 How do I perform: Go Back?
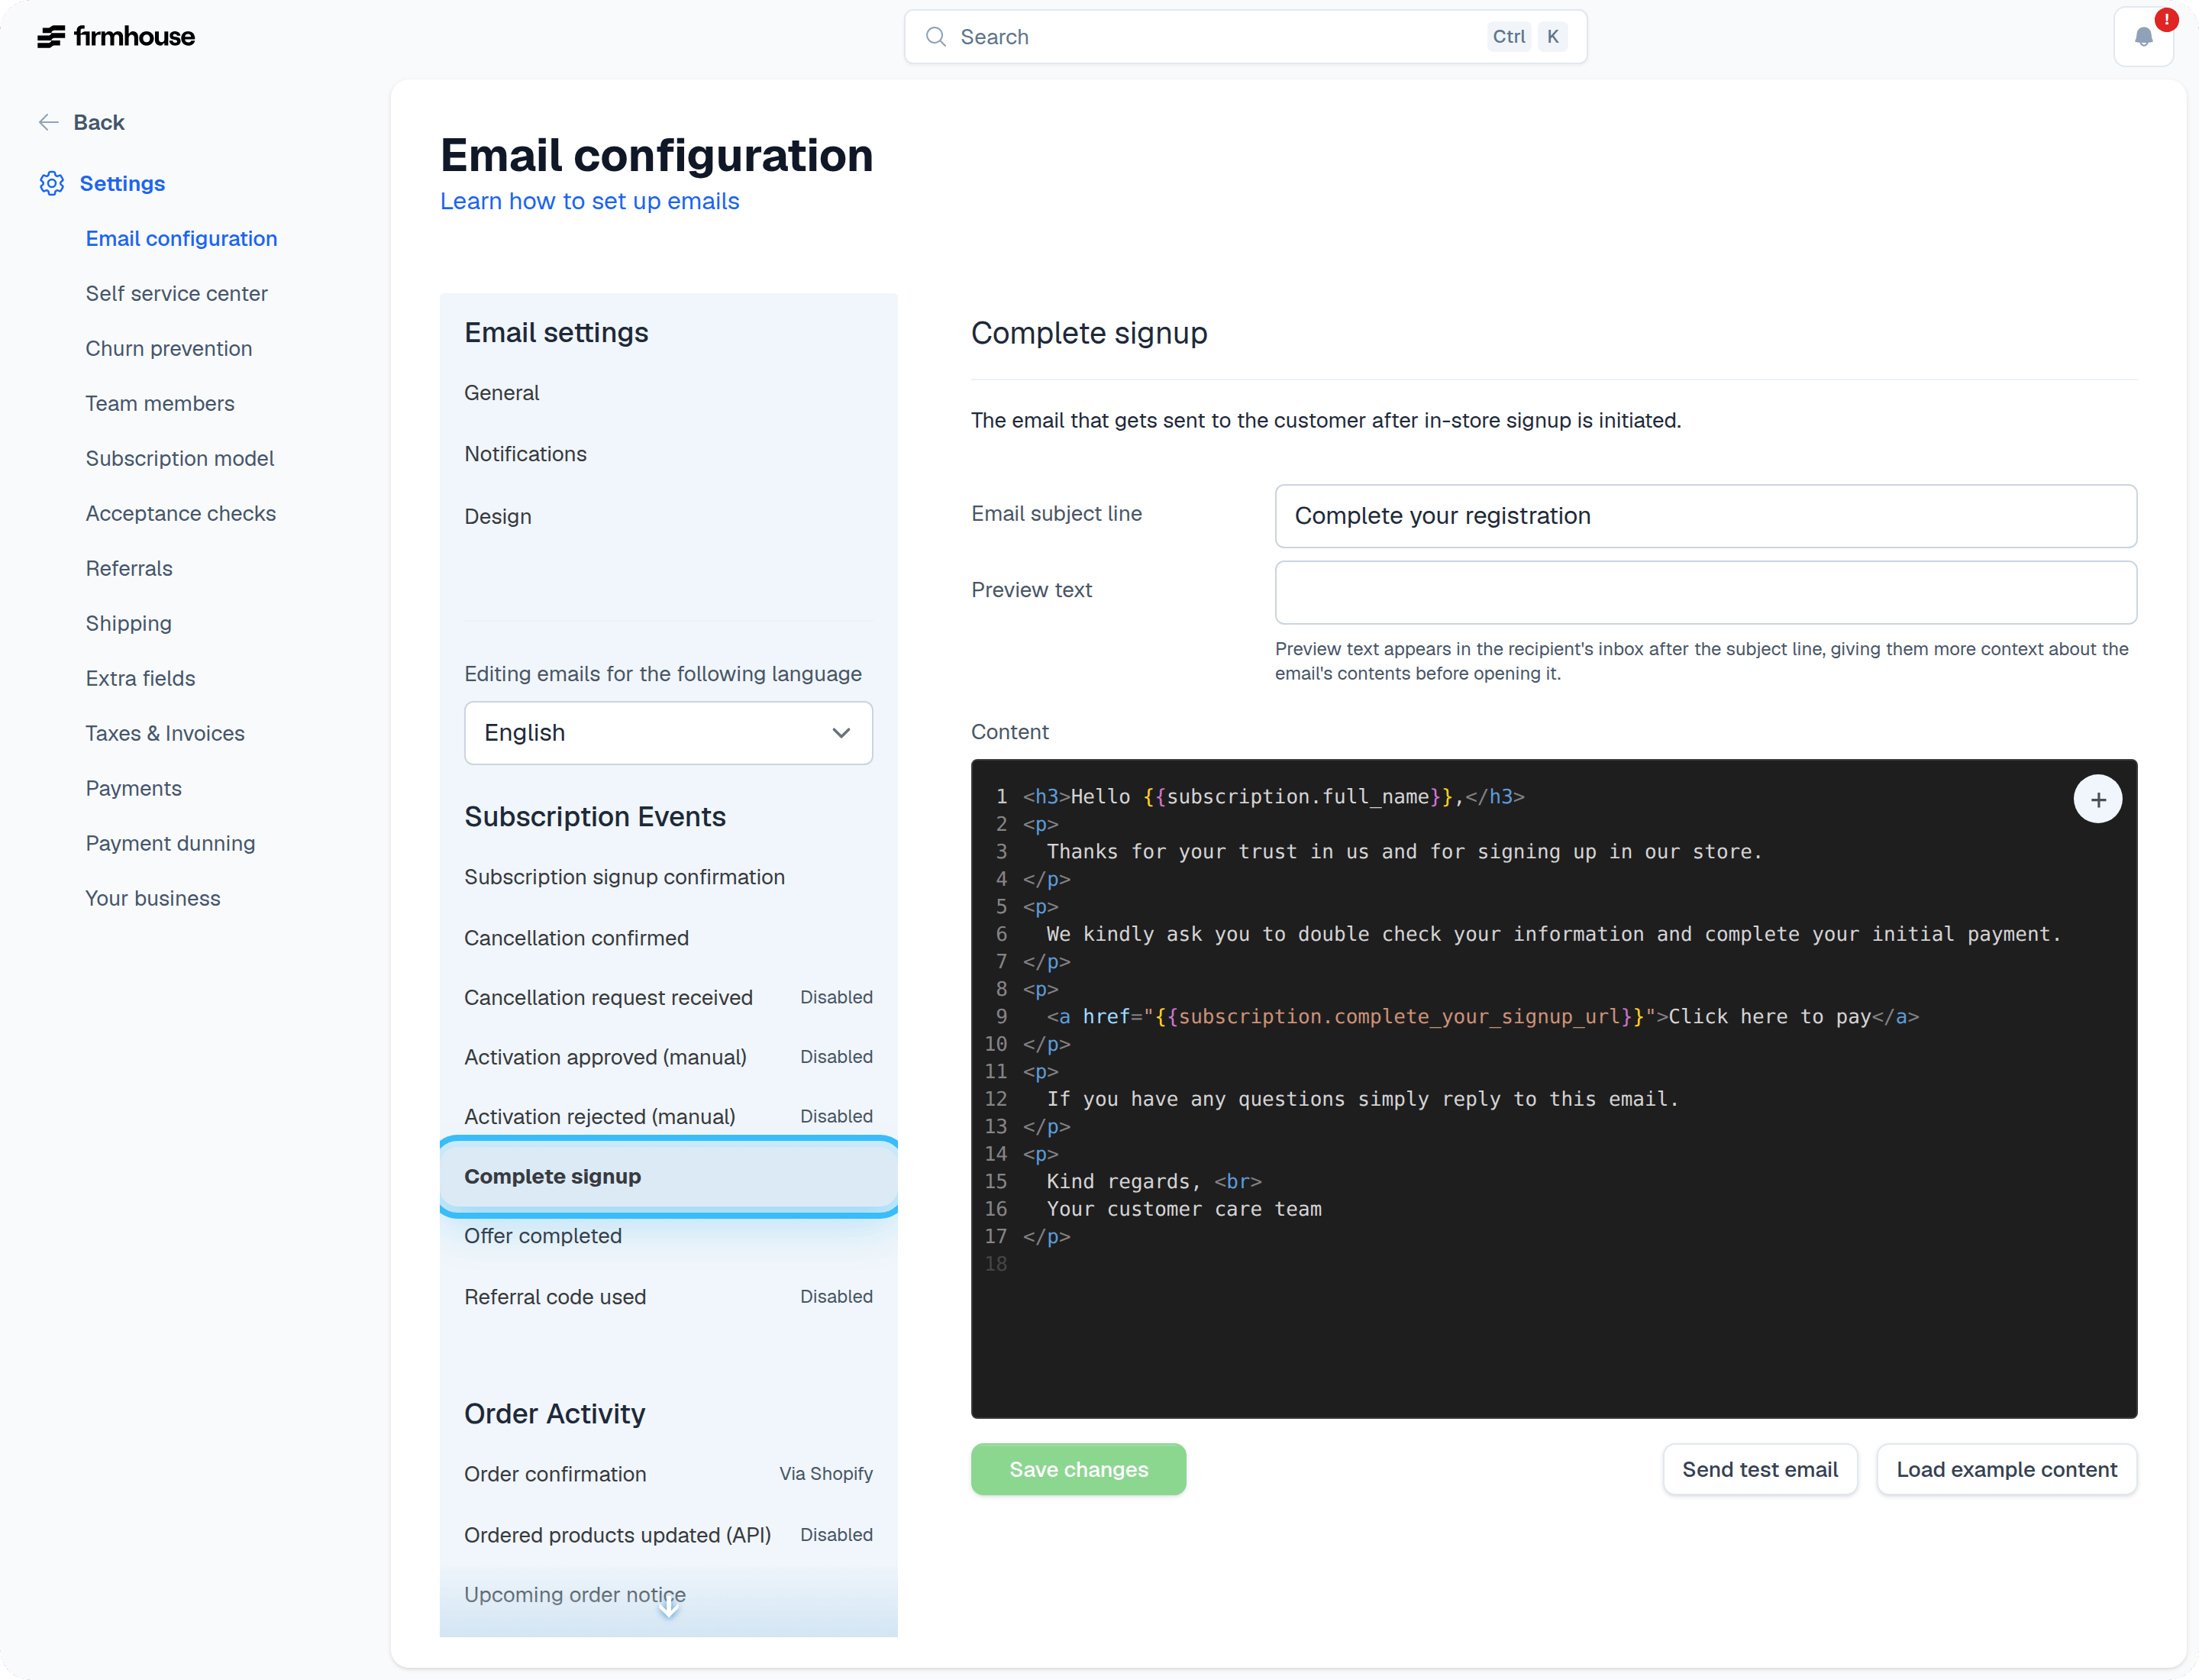coord(99,122)
